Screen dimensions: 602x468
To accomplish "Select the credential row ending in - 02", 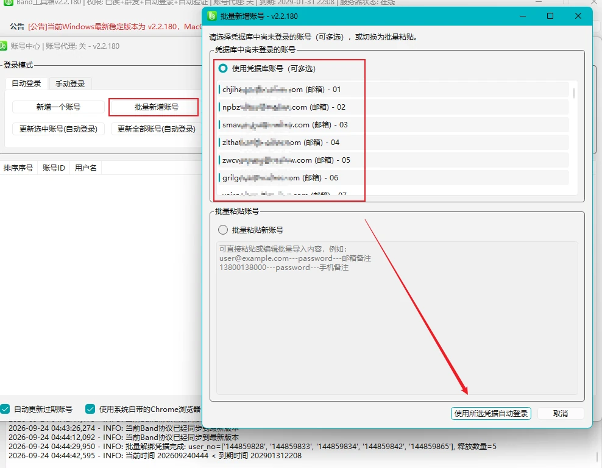I will (x=393, y=107).
